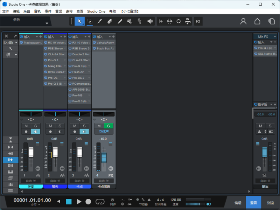The width and height of the screenshot is (280, 210).
Task: Open the 推子后 section dropdown
Action: [x=271, y=104]
